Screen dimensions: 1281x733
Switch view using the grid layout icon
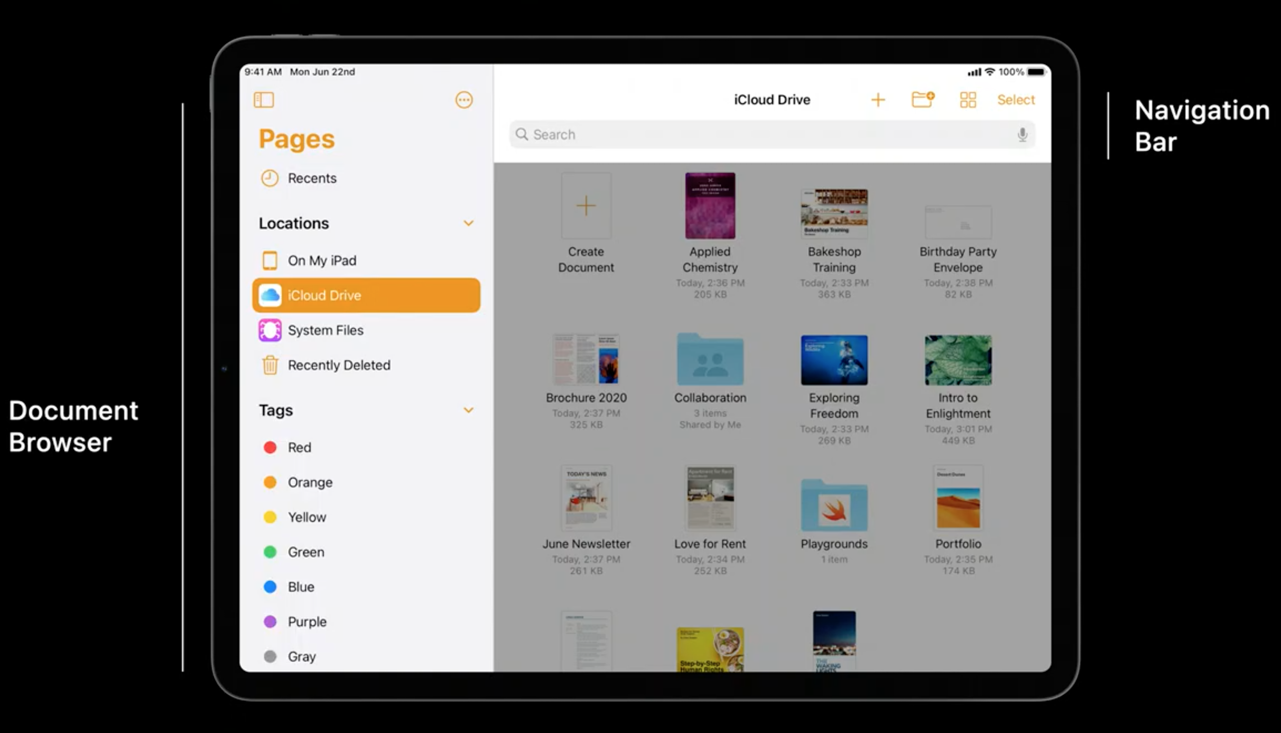968,100
